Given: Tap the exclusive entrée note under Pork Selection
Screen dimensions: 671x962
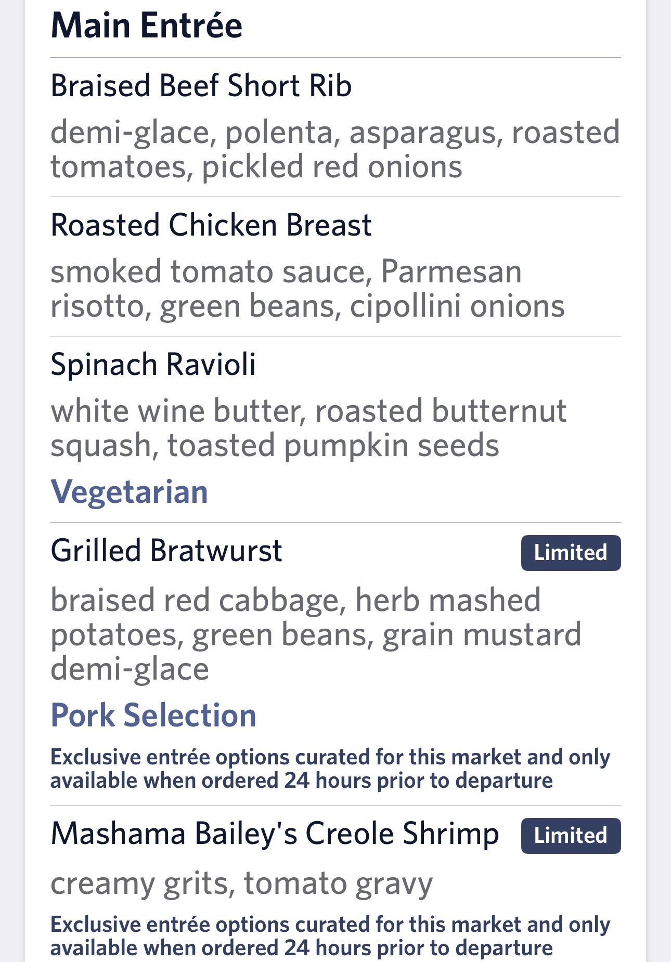Looking at the screenshot, I should [330, 769].
